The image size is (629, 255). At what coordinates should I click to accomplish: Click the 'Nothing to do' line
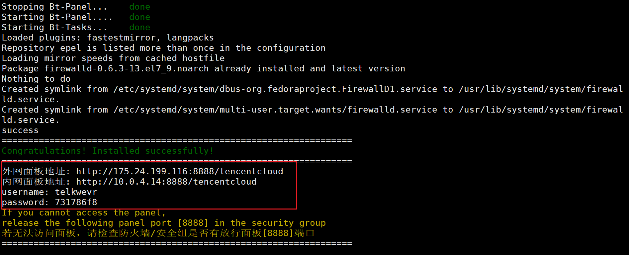point(36,79)
